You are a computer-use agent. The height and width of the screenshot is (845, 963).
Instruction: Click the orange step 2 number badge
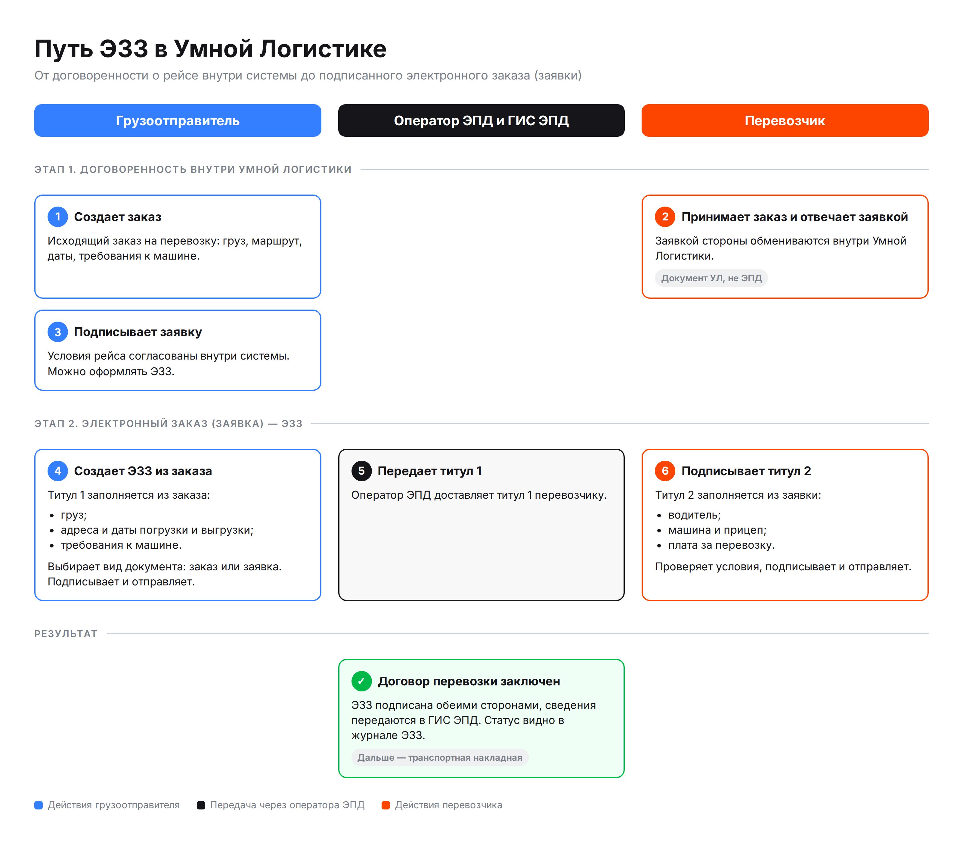click(x=665, y=217)
